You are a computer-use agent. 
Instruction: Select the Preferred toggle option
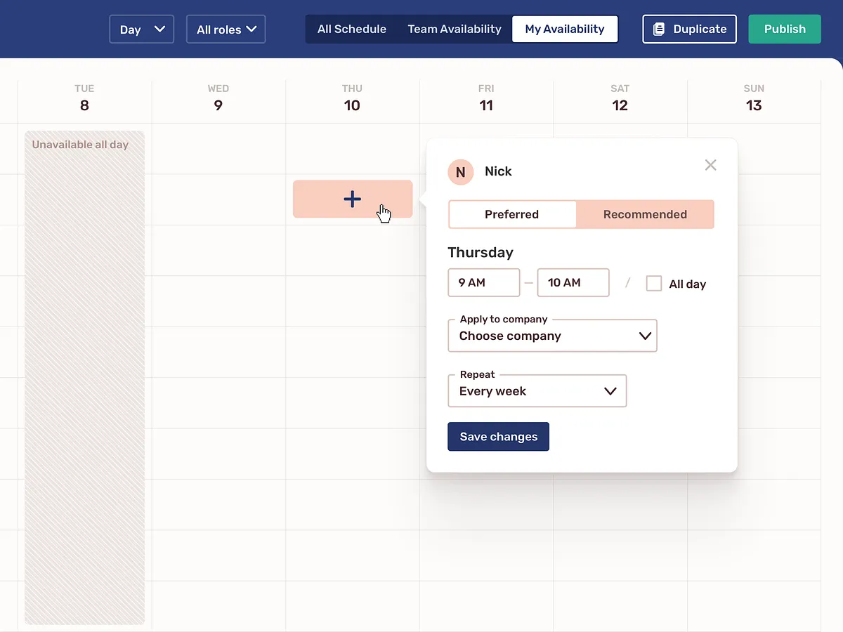(x=512, y=214)
